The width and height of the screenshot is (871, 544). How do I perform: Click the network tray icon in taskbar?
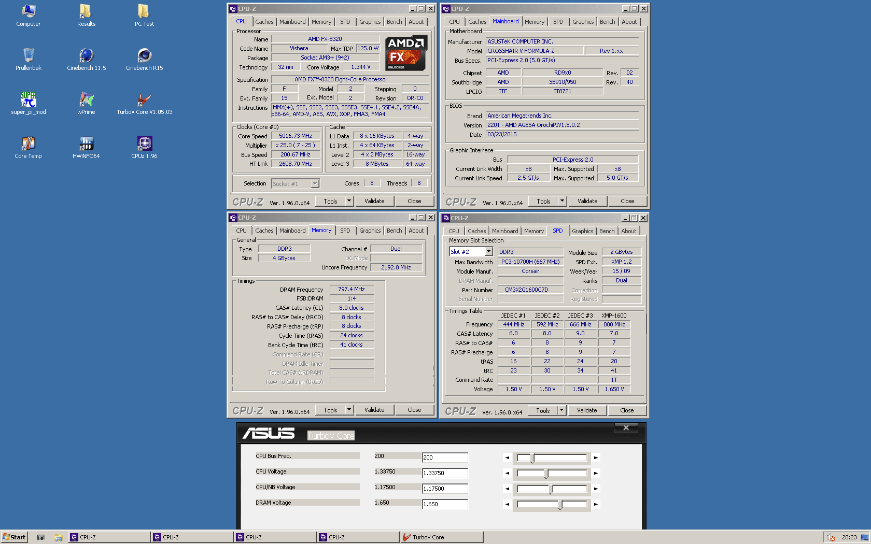point(864,537)
